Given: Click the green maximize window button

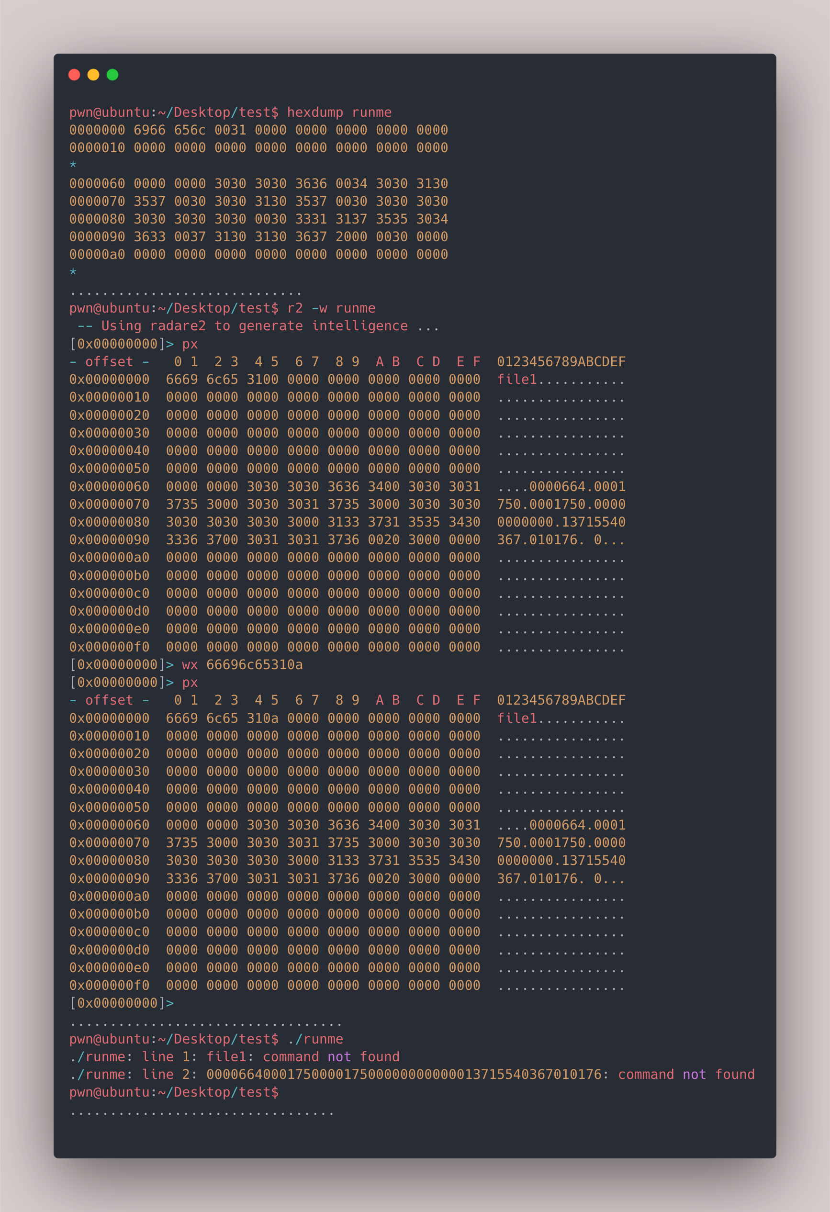Looking at the screenshot, I should tap(112, 75).
